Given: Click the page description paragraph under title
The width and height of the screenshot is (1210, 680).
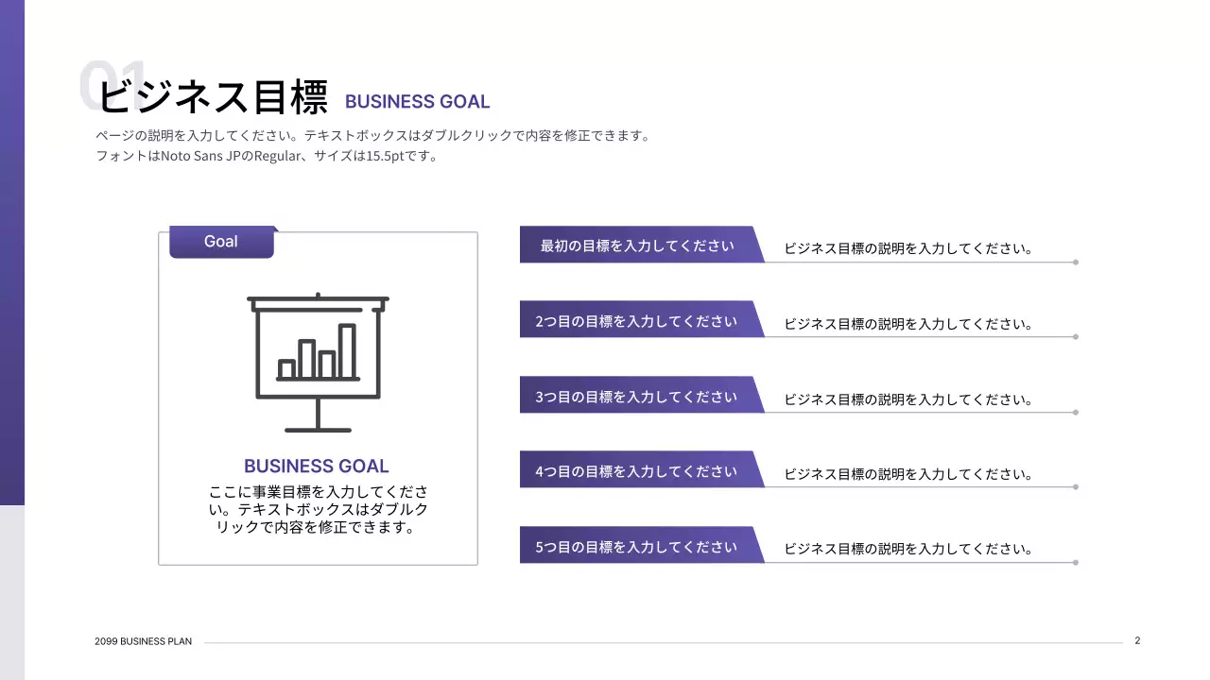Looking at the screenshot, I should pos(372,146).
